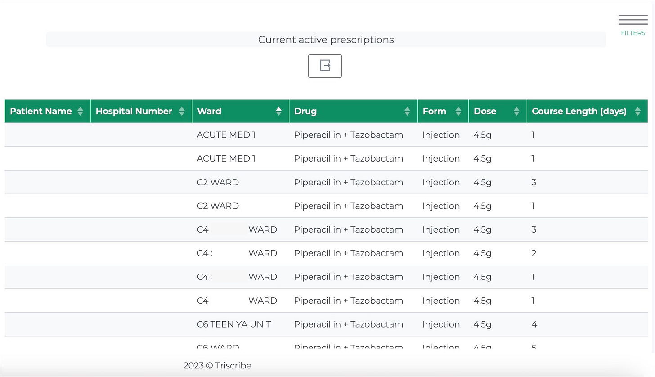Select C4 WARD cell with course length 3
655x377 pixels.
click(237, 229)
